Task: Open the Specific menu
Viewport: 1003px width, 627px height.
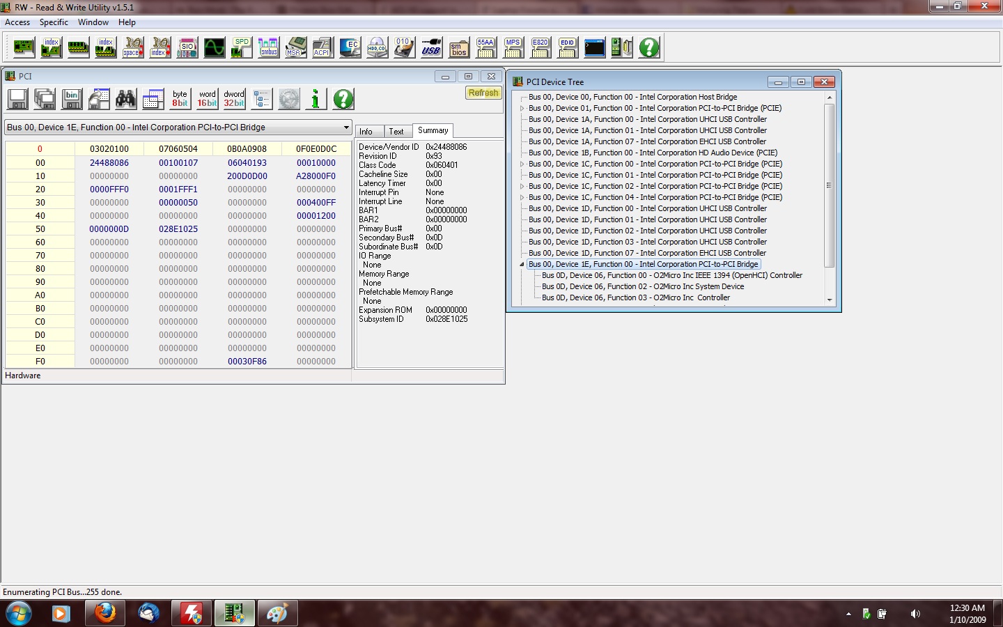Action: (x=54, y=22)
